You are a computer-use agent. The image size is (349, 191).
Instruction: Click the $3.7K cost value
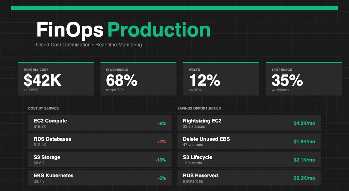[x=39, y=181]
